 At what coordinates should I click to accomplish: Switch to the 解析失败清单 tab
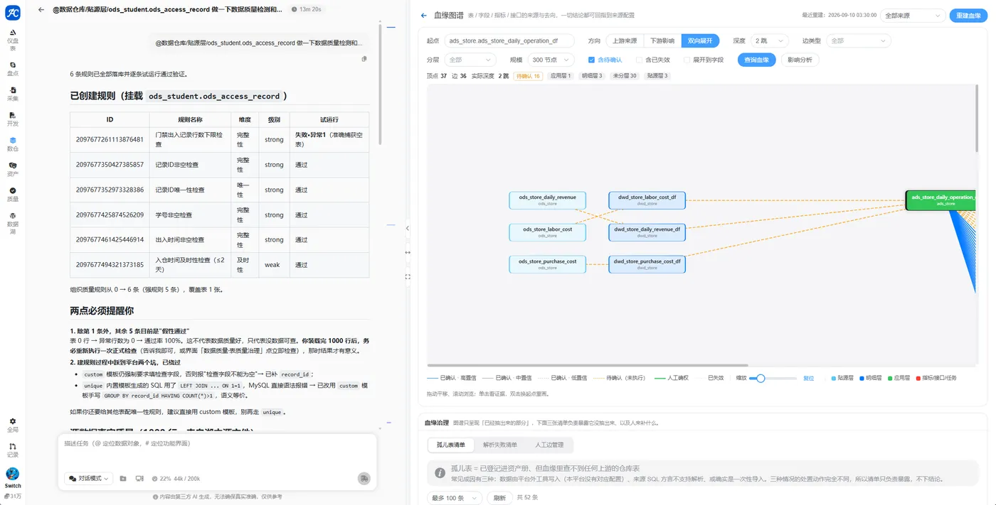click(500, 445)
